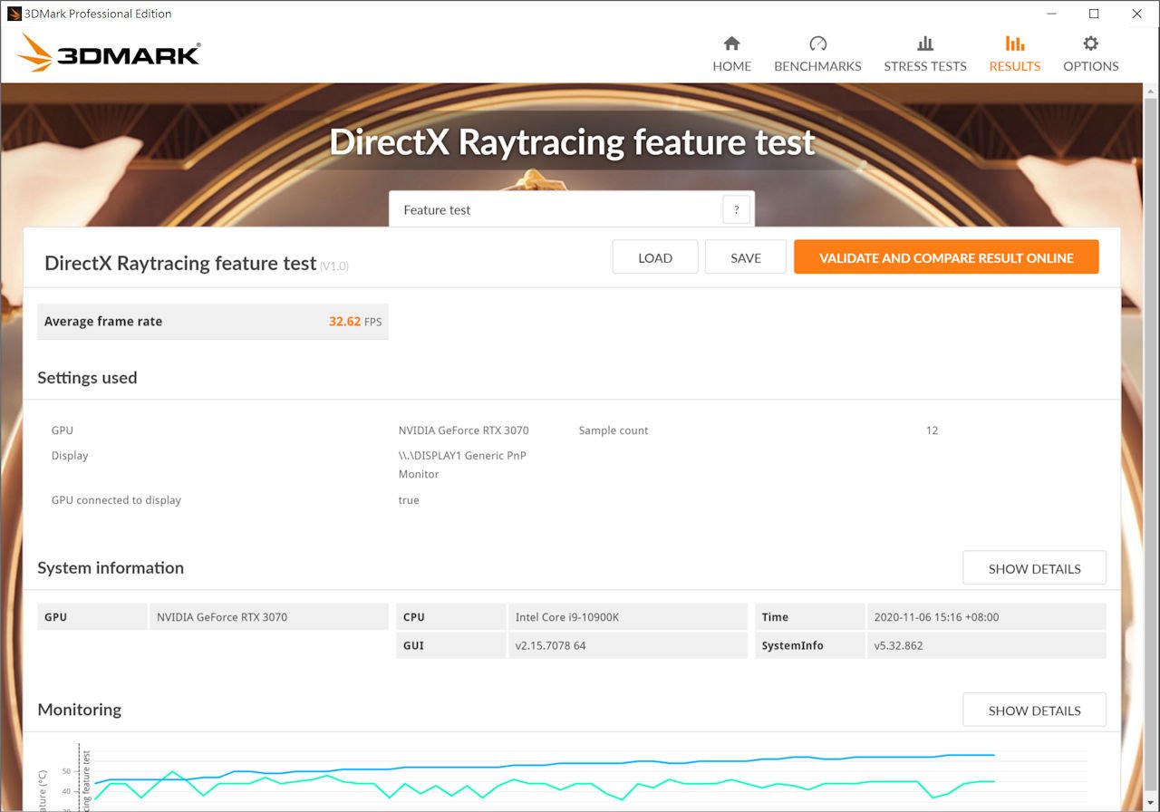Click the scrollbar down arrow

click(1151, 803)
